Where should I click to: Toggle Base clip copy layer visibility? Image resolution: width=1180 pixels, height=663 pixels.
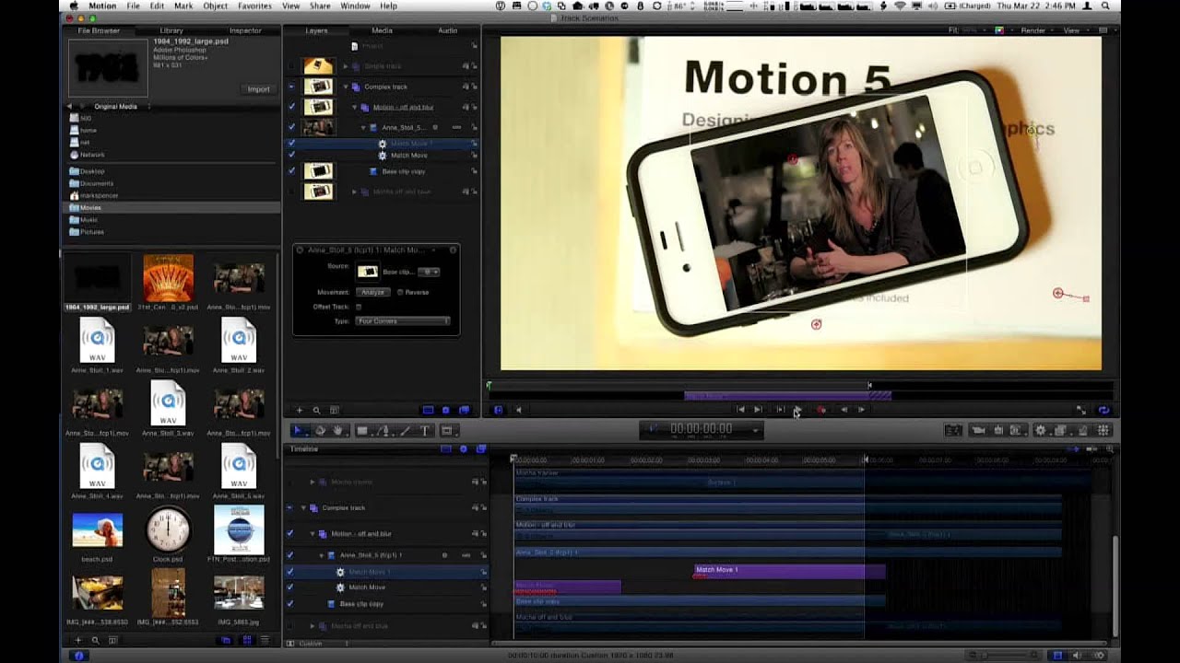(x=291, y=171)
